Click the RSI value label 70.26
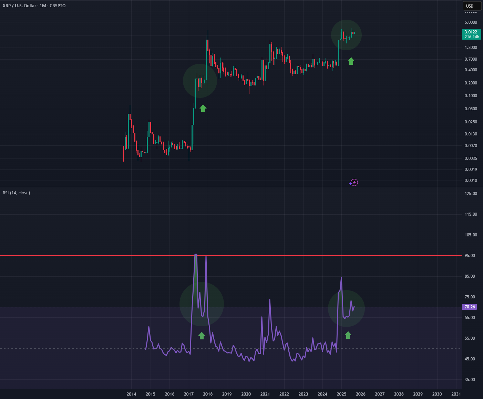The width and height of the screenshot is (483, 399). 470,307
